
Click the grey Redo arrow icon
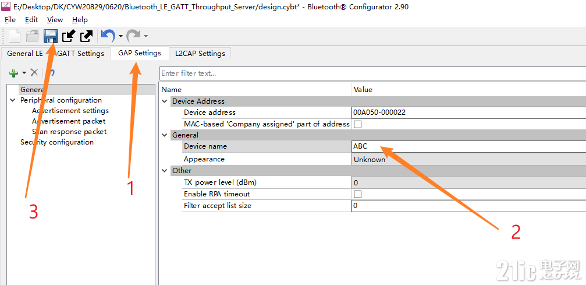tap(133, 36)
